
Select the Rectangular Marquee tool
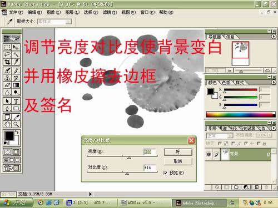tap(7, 47)
